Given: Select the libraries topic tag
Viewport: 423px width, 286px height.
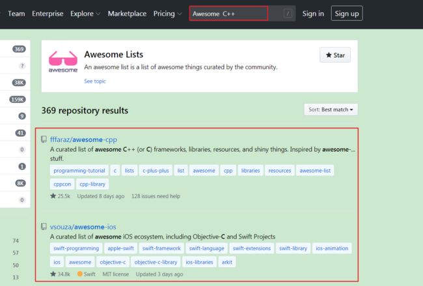Looking at the screenshot, I should tap(251, 171).
